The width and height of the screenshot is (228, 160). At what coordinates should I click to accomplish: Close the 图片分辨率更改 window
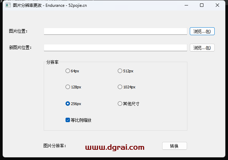217,5
